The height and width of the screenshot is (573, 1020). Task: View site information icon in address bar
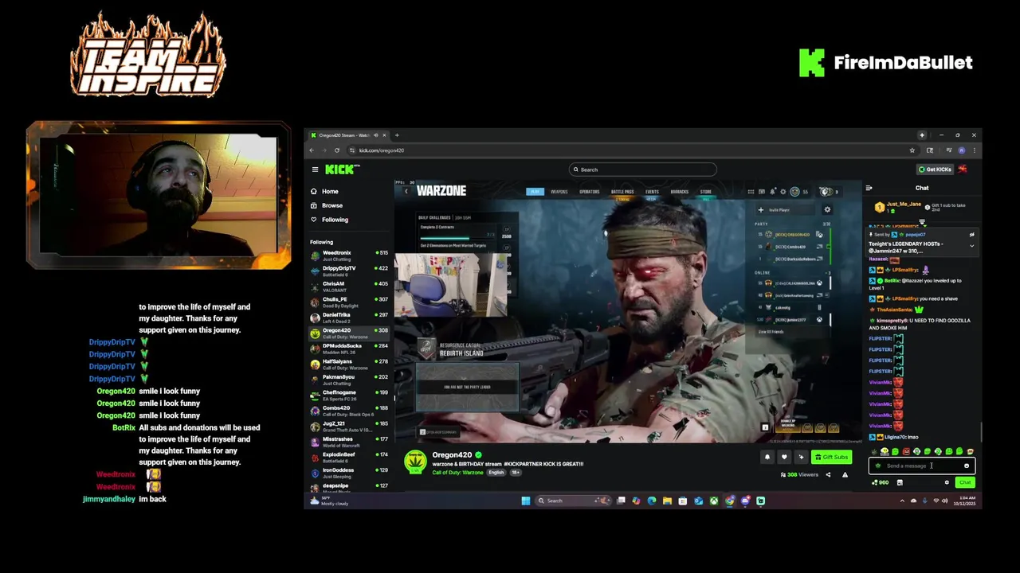point(352,150)
